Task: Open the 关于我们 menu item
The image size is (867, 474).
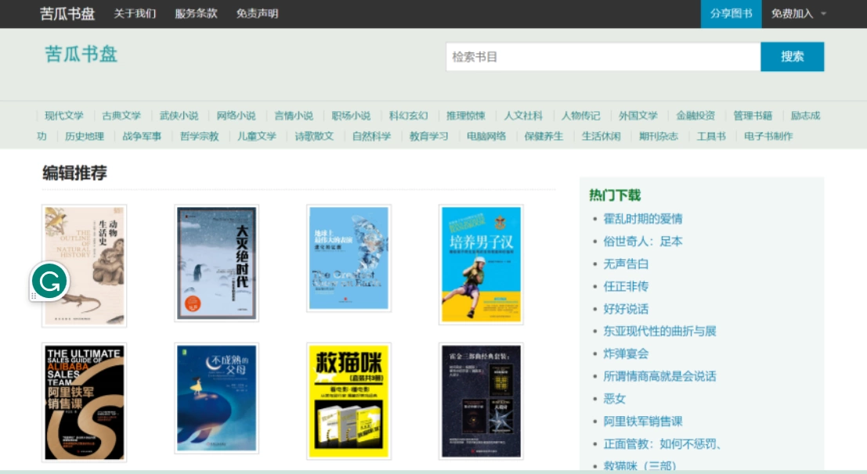Action: point(135,14)
